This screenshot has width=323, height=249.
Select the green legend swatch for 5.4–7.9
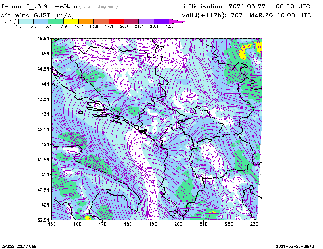pyautogui.click(x=56, y=21)
